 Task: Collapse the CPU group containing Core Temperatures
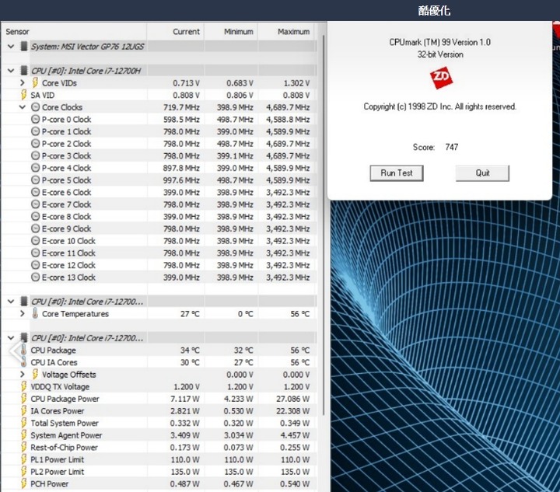pyautogui.click(x=11, y=302)
